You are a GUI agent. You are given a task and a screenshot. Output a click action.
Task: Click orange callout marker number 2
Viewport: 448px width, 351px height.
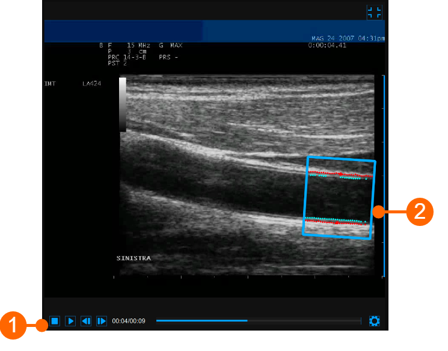coord(419,212)
